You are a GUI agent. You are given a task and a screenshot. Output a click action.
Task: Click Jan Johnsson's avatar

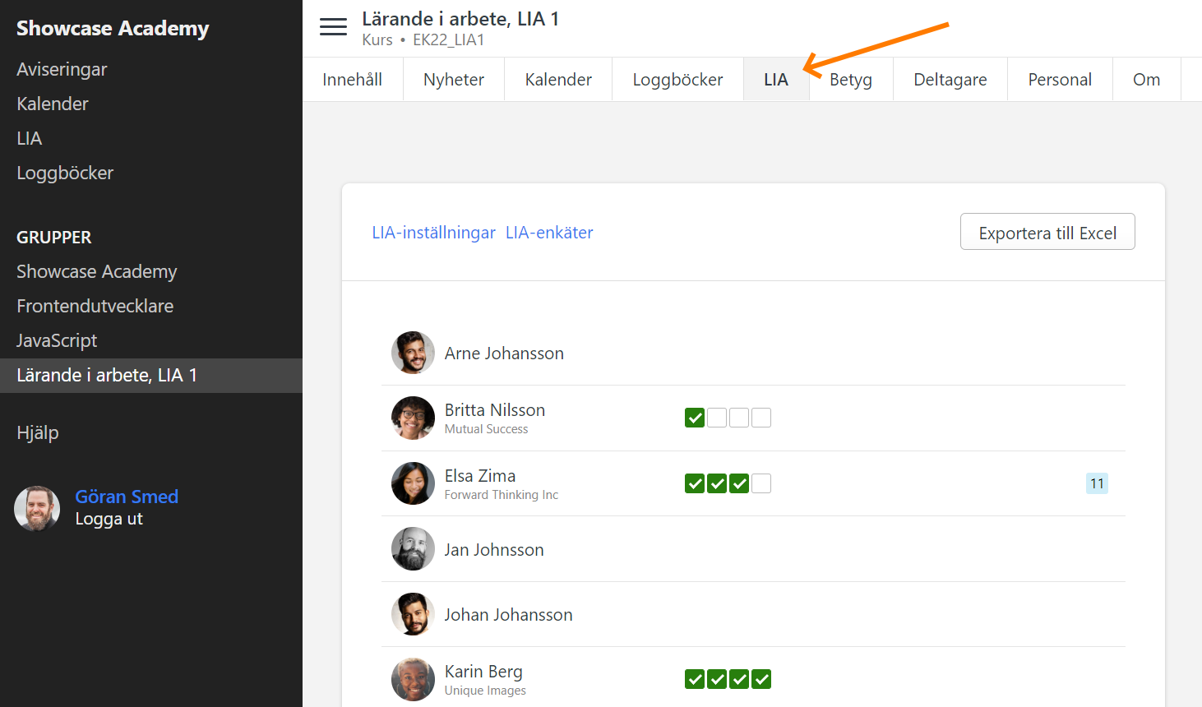[x=413, y=549]
